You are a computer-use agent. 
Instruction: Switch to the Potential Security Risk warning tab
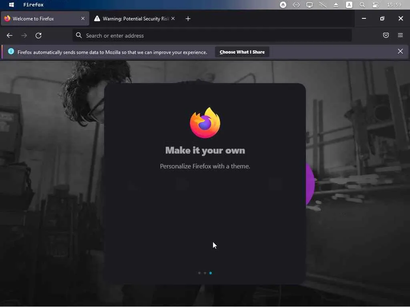tap(135, 18)
